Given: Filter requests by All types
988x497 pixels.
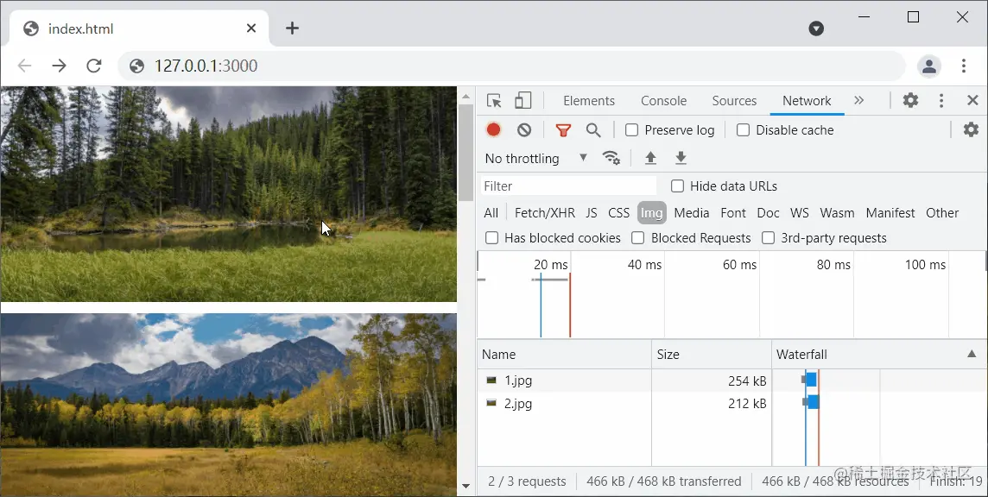Looking at the screenshot, I should click(491, 213).
